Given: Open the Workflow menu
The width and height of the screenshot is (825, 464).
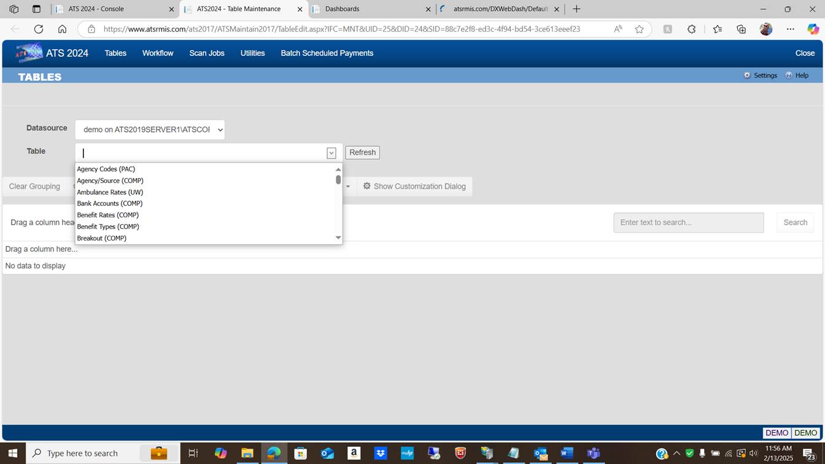Looking at the screenshot, I should click(x=158, y=53).
